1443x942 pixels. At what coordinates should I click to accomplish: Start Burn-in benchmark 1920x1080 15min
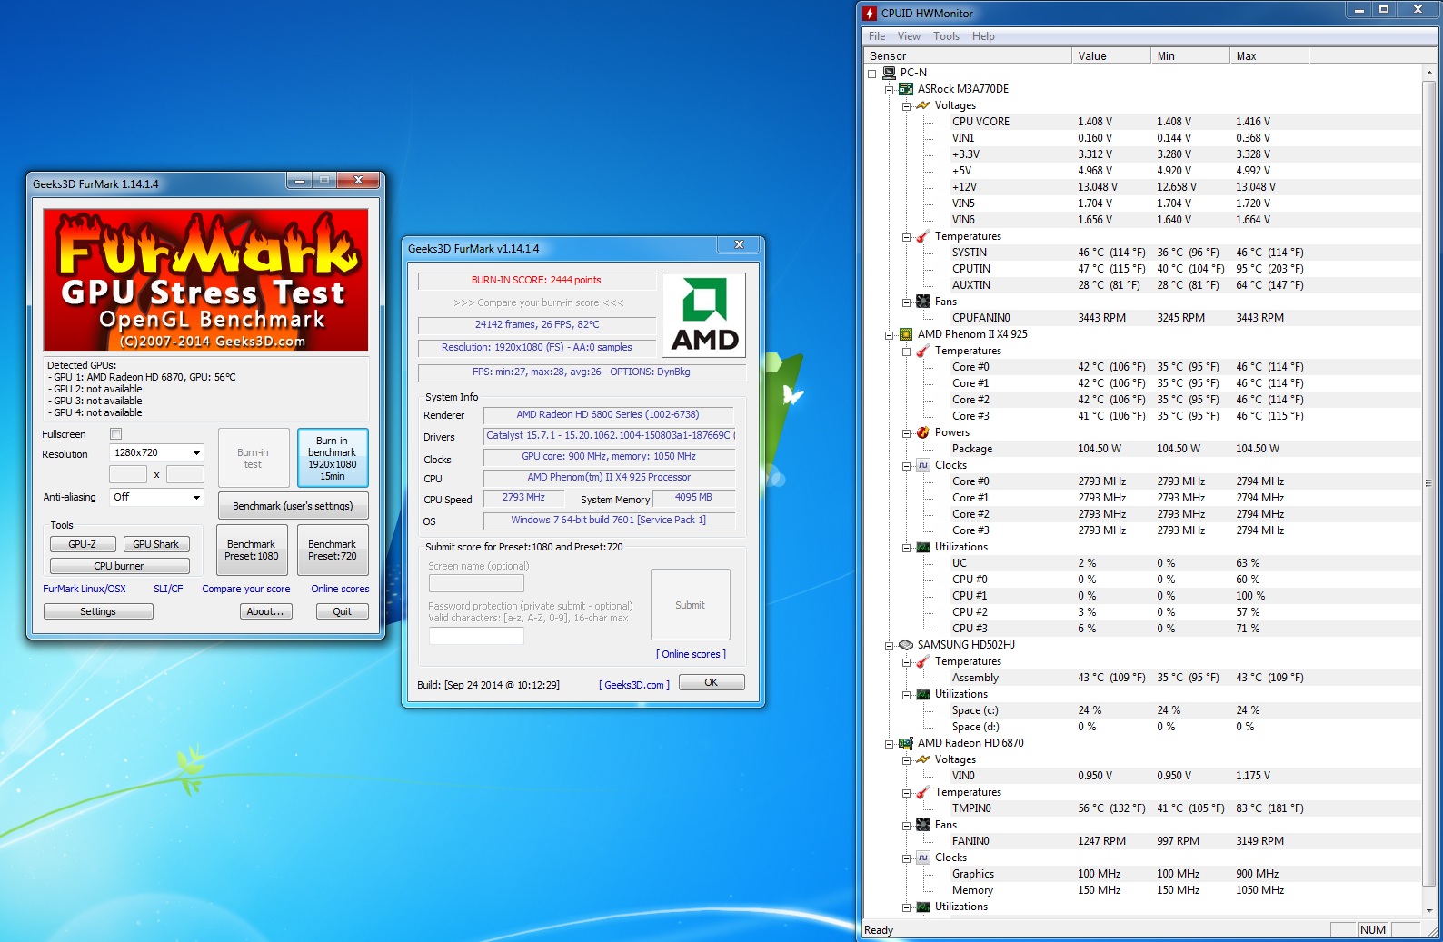(333, 458)
